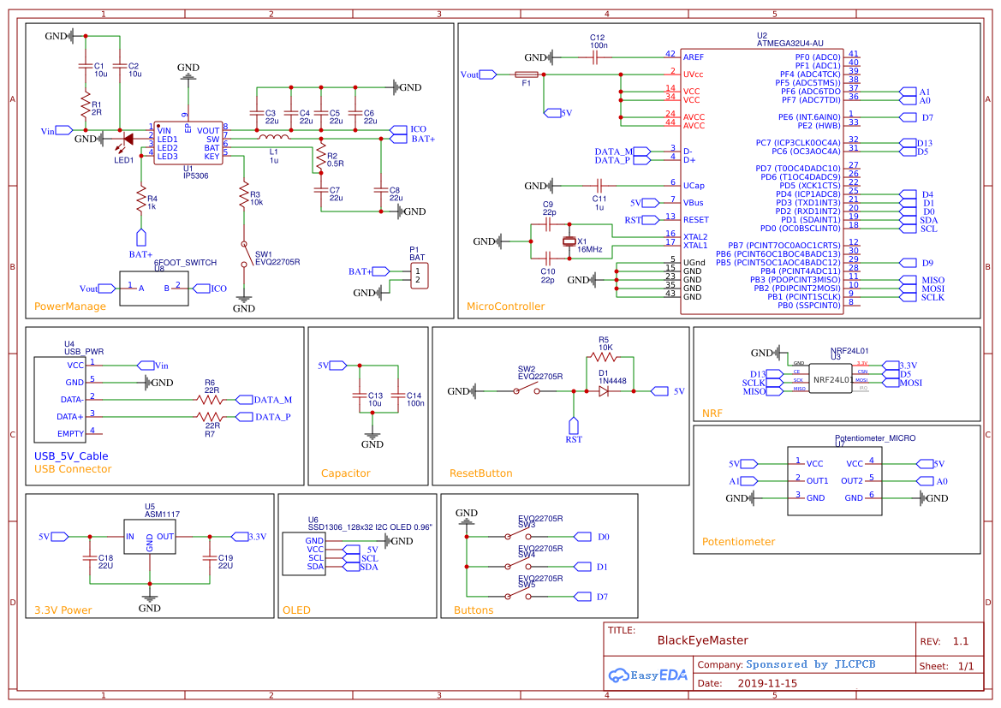Click the ASM1117 regulator in 3.3V Power section
The height and width of the screenshot is (708, 1001).
click(151, 535)
